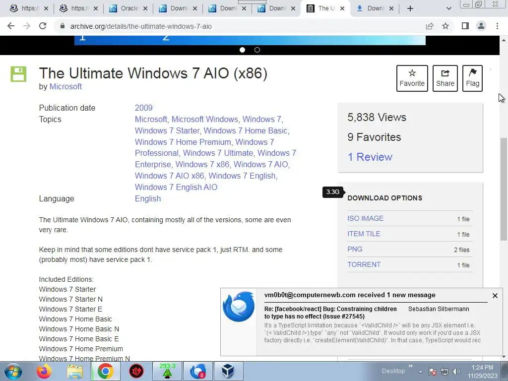The width and height of the screenshot is (508, 381).
Task: Open the Windows 7 Ultimate topic
Action: tap(218, 153)
